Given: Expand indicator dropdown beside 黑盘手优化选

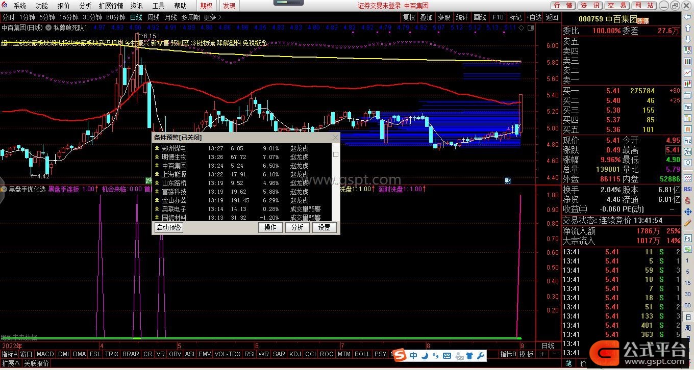Looking at the screenshot, I should tap(4, 189).
